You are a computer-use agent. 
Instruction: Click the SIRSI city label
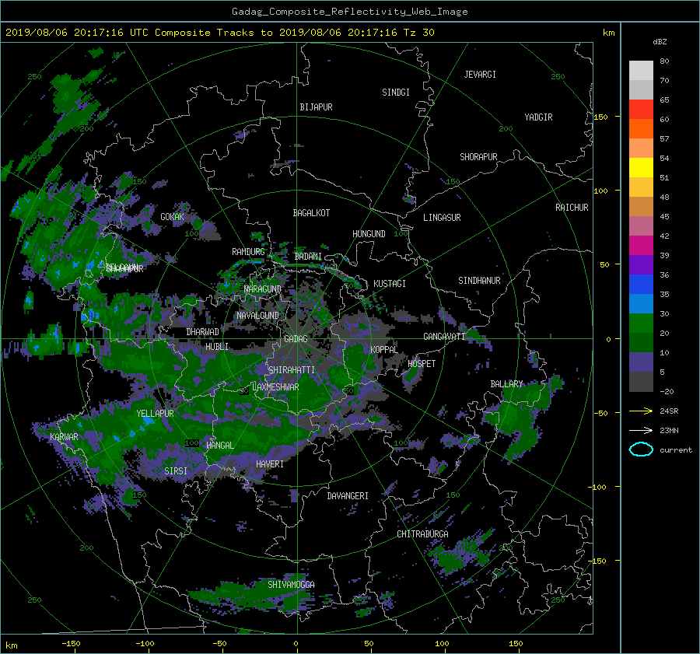pos(176,471)
